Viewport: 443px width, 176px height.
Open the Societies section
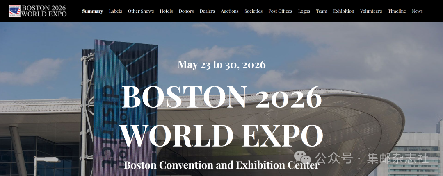pyautogui.click(x=253, y=11)
